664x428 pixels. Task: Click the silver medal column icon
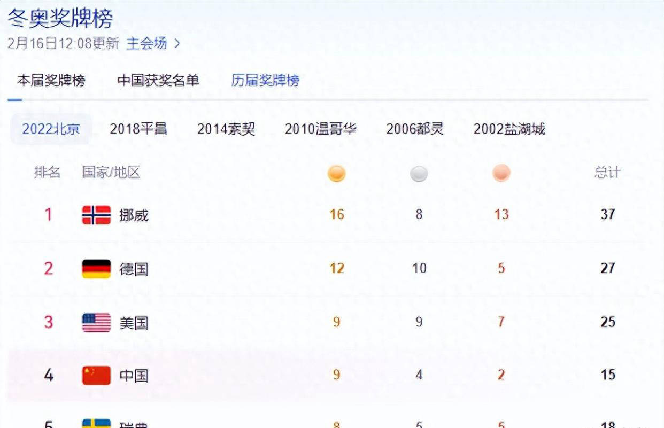pyautogui.click(x=419, y=173)
